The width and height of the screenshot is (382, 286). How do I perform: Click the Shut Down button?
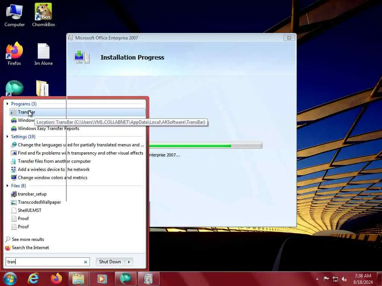click(110, 262)
